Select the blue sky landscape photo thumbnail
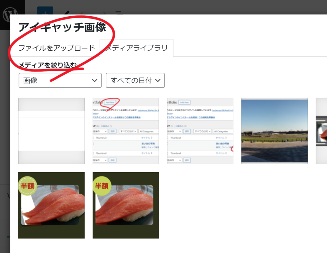This screenshot has width=327, height=253. pos(274,131)
